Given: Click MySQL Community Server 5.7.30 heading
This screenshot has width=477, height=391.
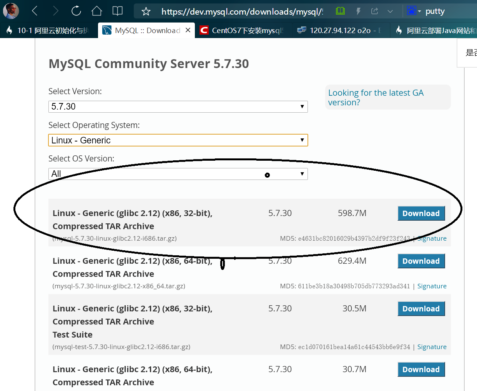Looking at the screenshot, I should pos(149,64).
